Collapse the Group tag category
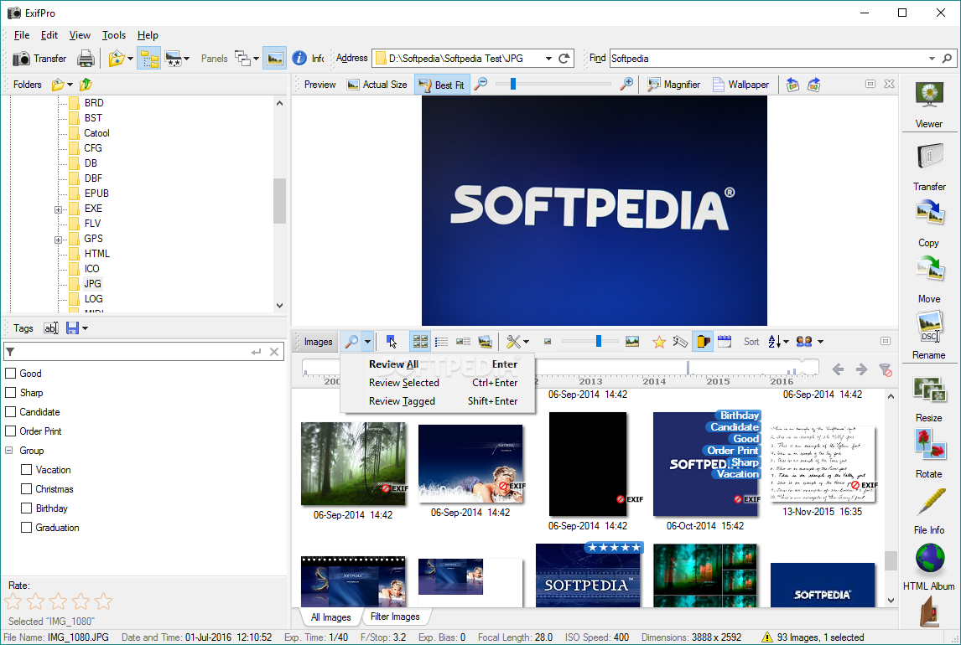Screen dimensions: 961x645 tap(9, 451)
